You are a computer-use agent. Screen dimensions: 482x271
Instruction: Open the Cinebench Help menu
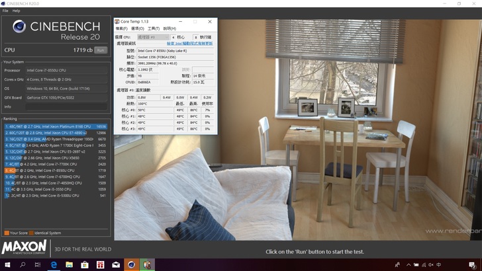pos(17,11)
